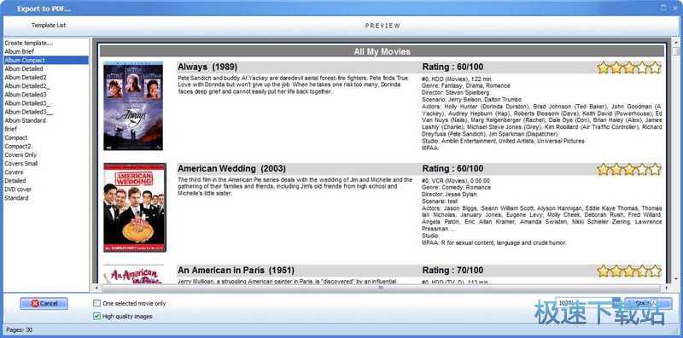Select the Covers Small template

(20, 163)
